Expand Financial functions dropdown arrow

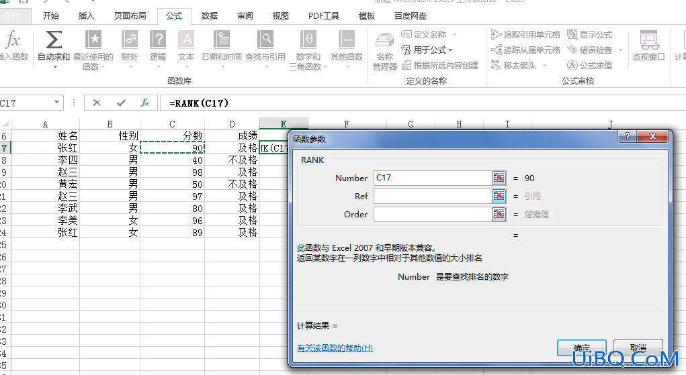point(130,67)
